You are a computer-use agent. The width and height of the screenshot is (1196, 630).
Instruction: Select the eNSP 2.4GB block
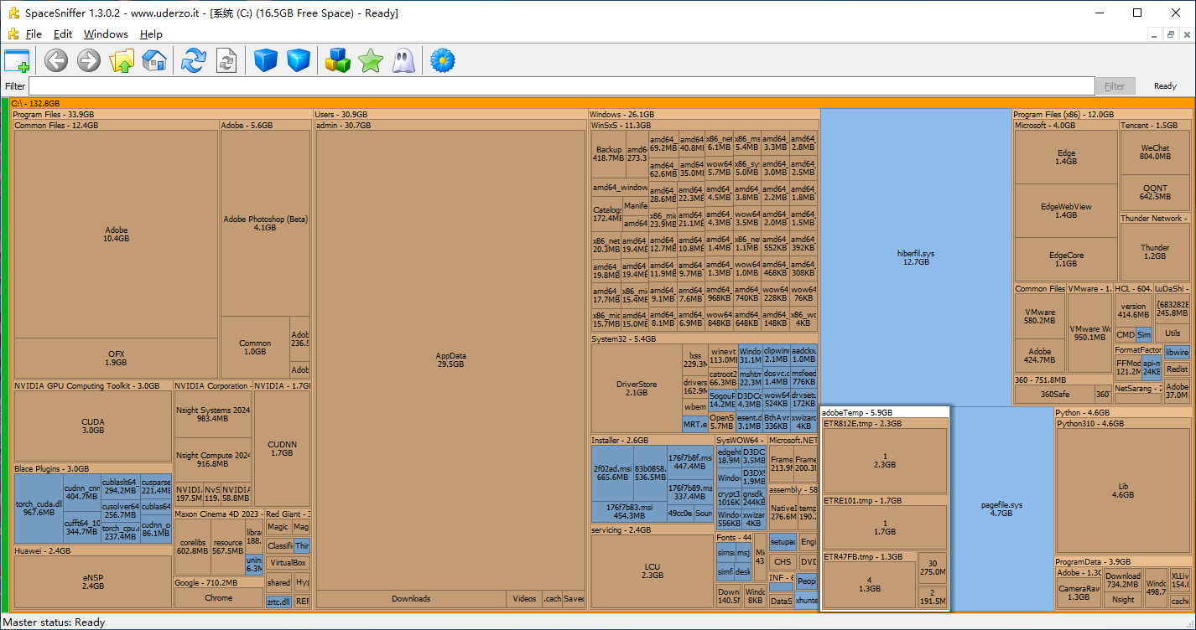tap(93, 581)
